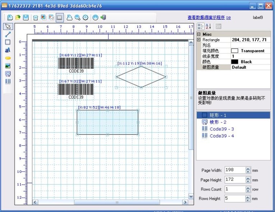Toggle the grid display toolbar button
Screen dimensions: 275x212
[x=60, y=17]
